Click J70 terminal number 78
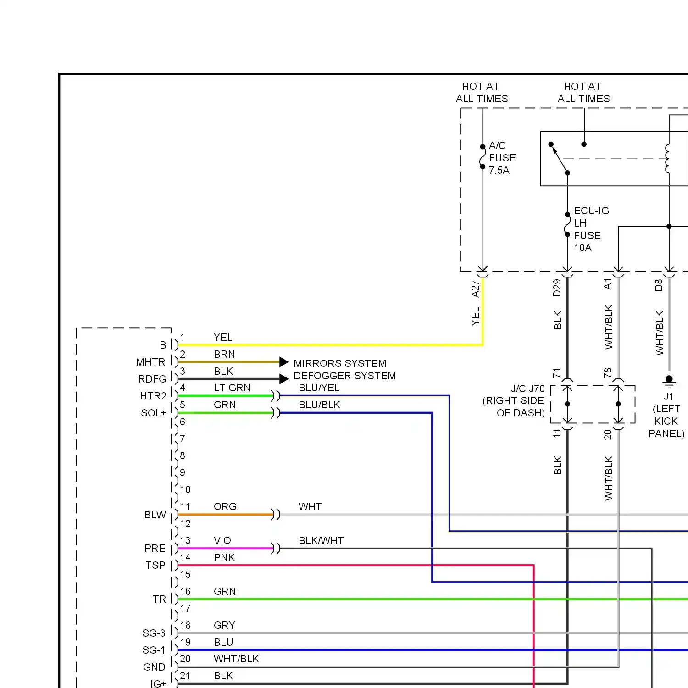 tap(608, 372)
